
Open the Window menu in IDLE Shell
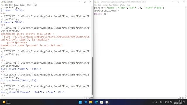30,5
